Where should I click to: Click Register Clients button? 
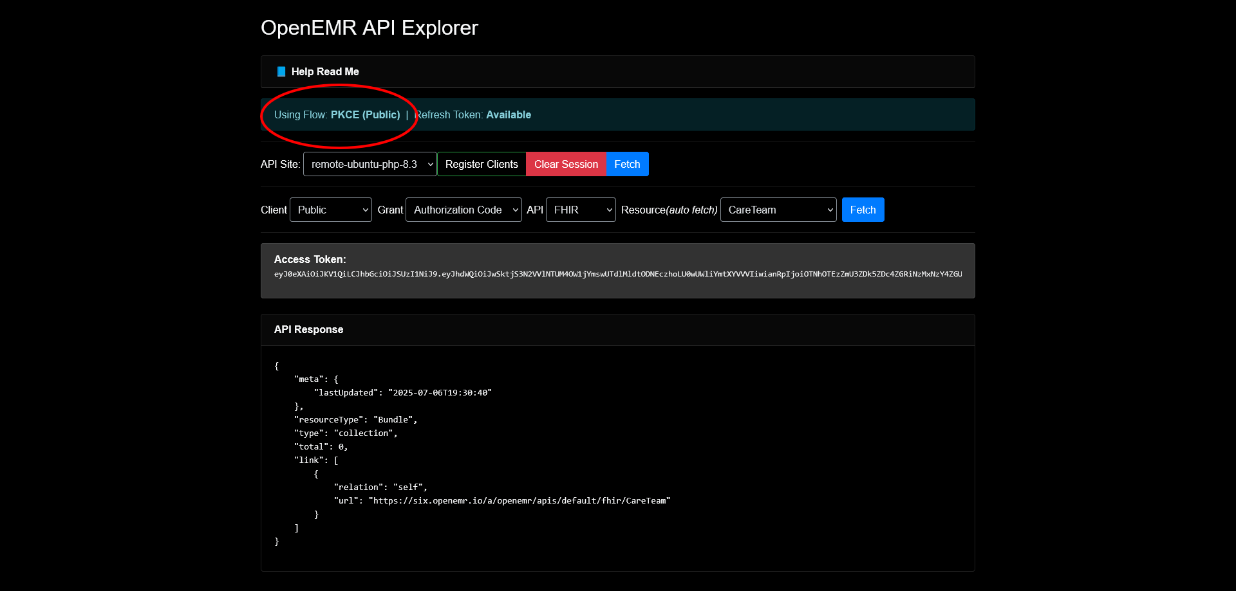482,164
